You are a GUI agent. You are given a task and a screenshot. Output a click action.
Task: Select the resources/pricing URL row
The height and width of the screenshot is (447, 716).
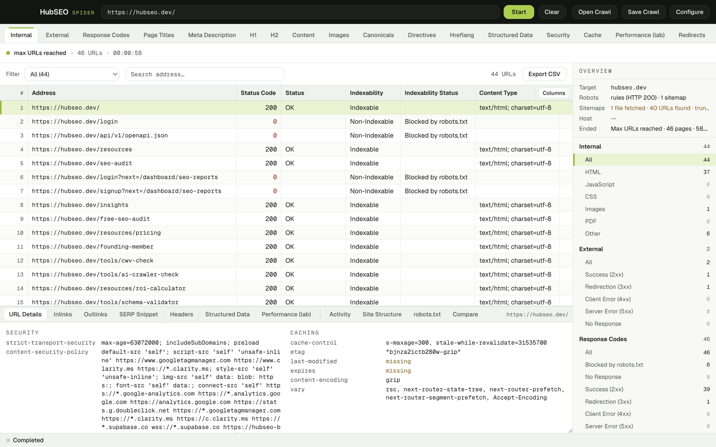click(x=286, y=232)
